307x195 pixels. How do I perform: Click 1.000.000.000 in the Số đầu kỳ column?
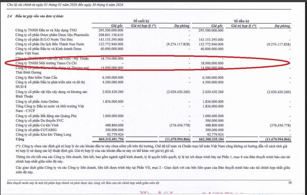point(213,116)
